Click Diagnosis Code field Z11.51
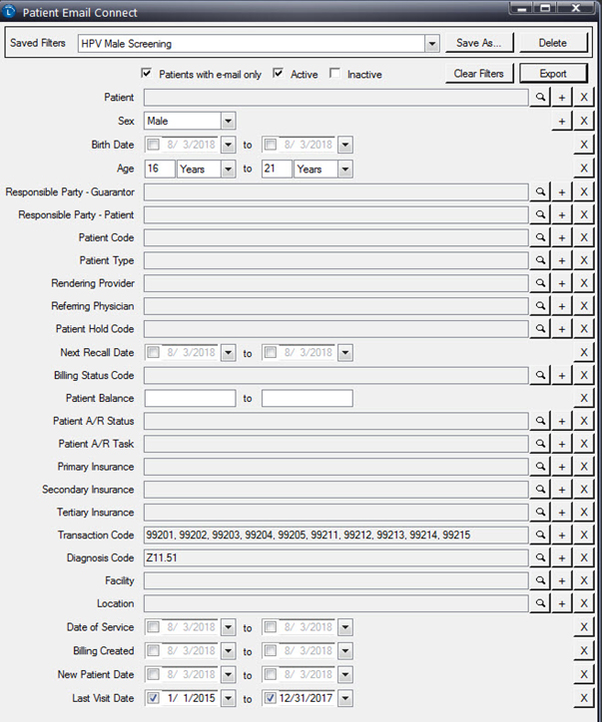 pos(335,557)
